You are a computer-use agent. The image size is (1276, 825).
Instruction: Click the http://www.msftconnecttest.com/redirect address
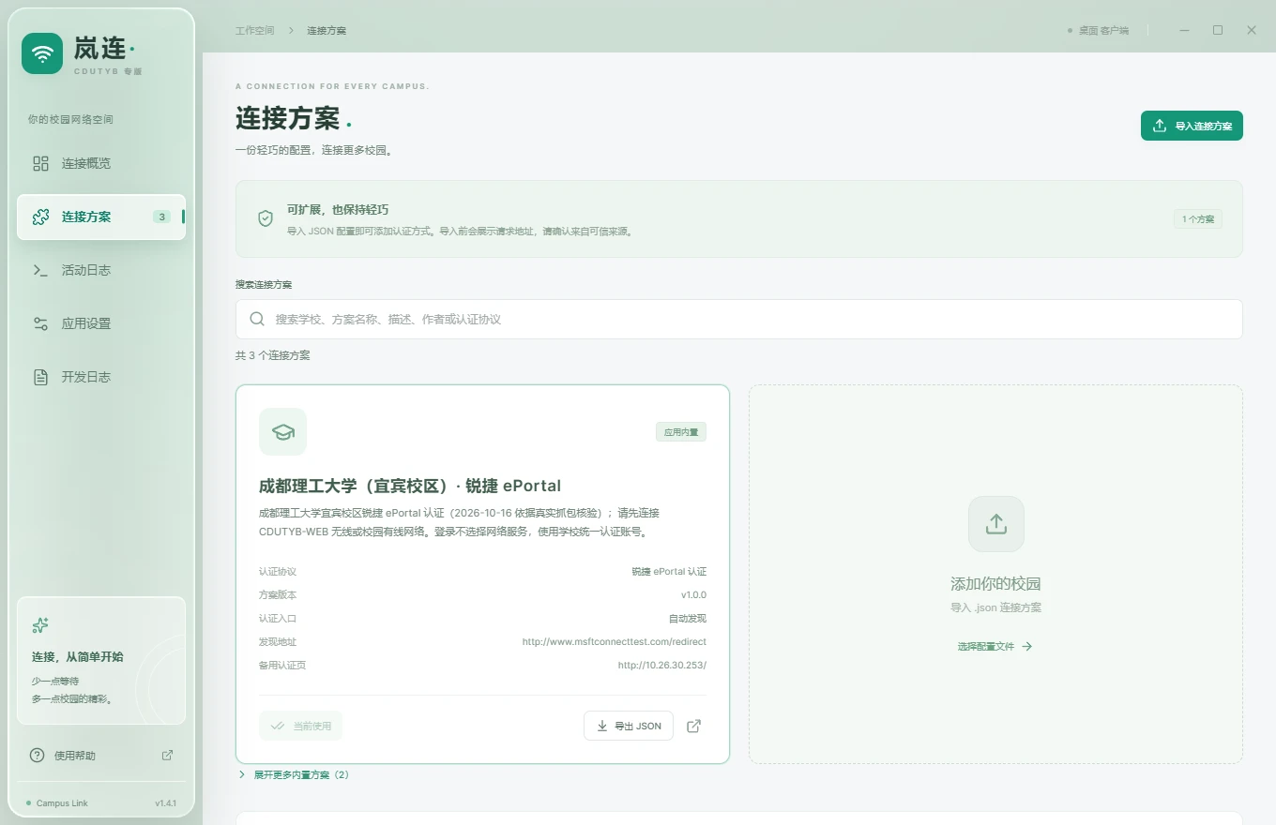click(x=615, y=642)
